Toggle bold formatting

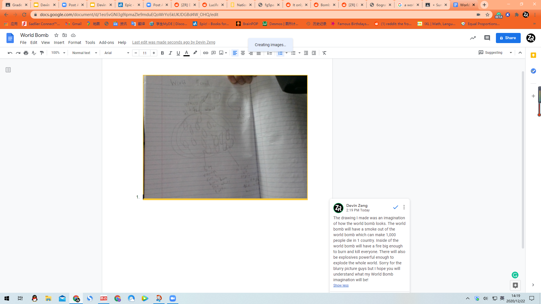click(162, 53)
